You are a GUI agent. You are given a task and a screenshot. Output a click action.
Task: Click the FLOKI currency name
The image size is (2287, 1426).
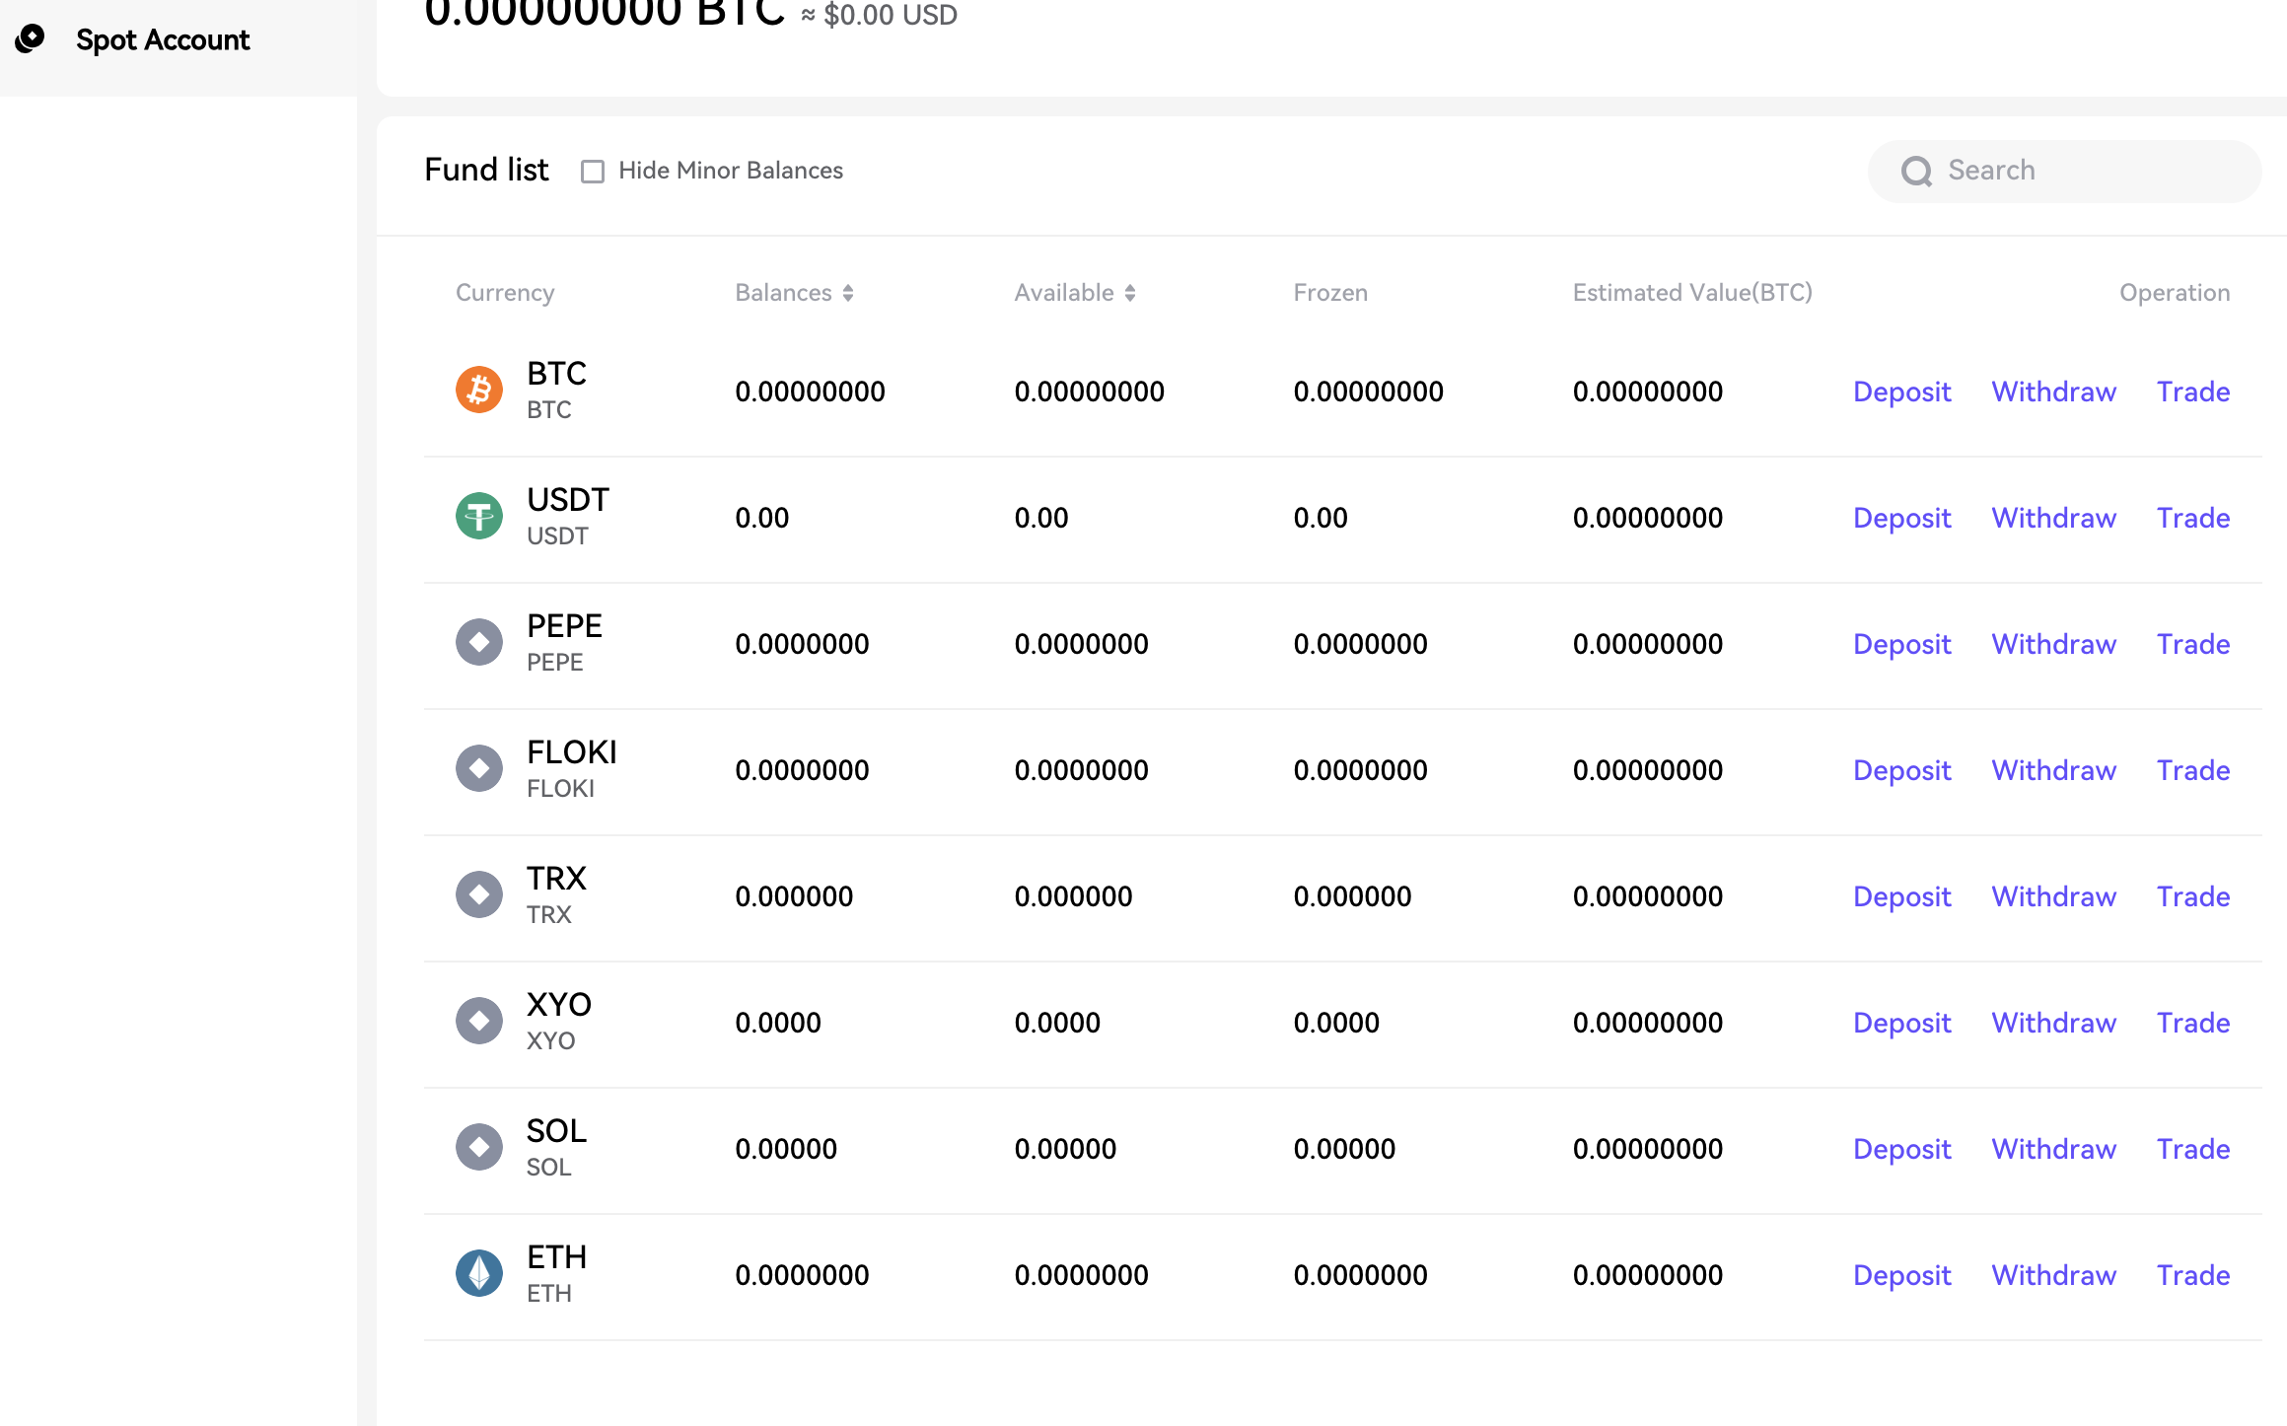[571, 752]
